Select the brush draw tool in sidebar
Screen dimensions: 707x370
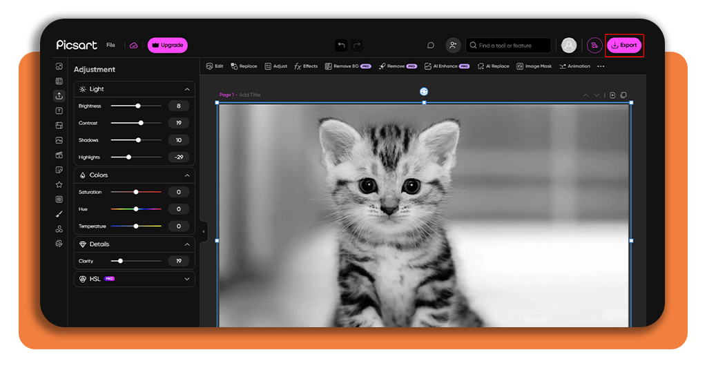[59, 214]
